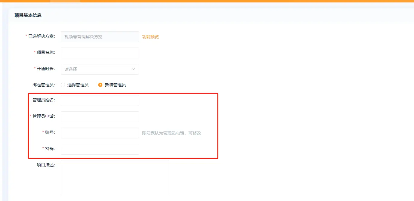The width and height of the screenshot is (414, 201).
Task: Click inside the 项目描述 text area
Action: tap(115, 178)
